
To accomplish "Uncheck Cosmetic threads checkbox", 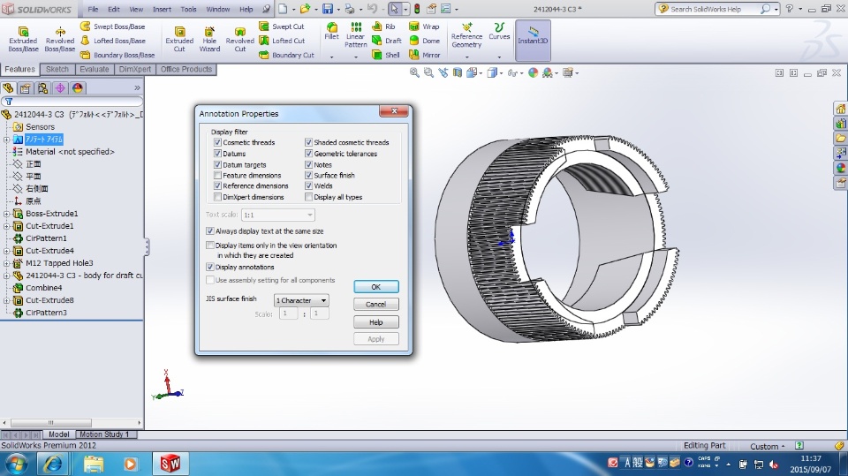I will point(217,142).
